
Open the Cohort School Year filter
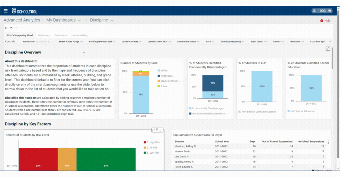click(159, 42)
